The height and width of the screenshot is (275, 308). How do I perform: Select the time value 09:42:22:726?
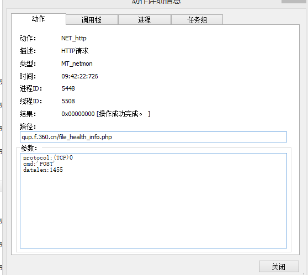[x=79, y=76]
